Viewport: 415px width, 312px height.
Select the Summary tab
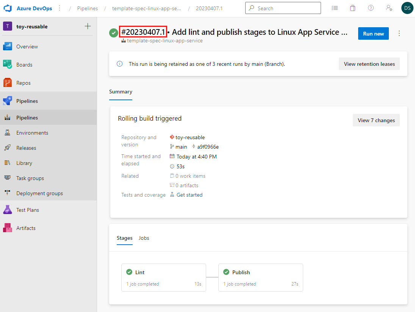tap(121, 92)
